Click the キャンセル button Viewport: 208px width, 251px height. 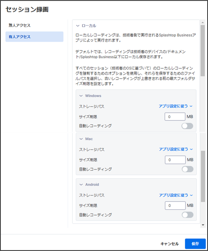click(x=169, y=244)
